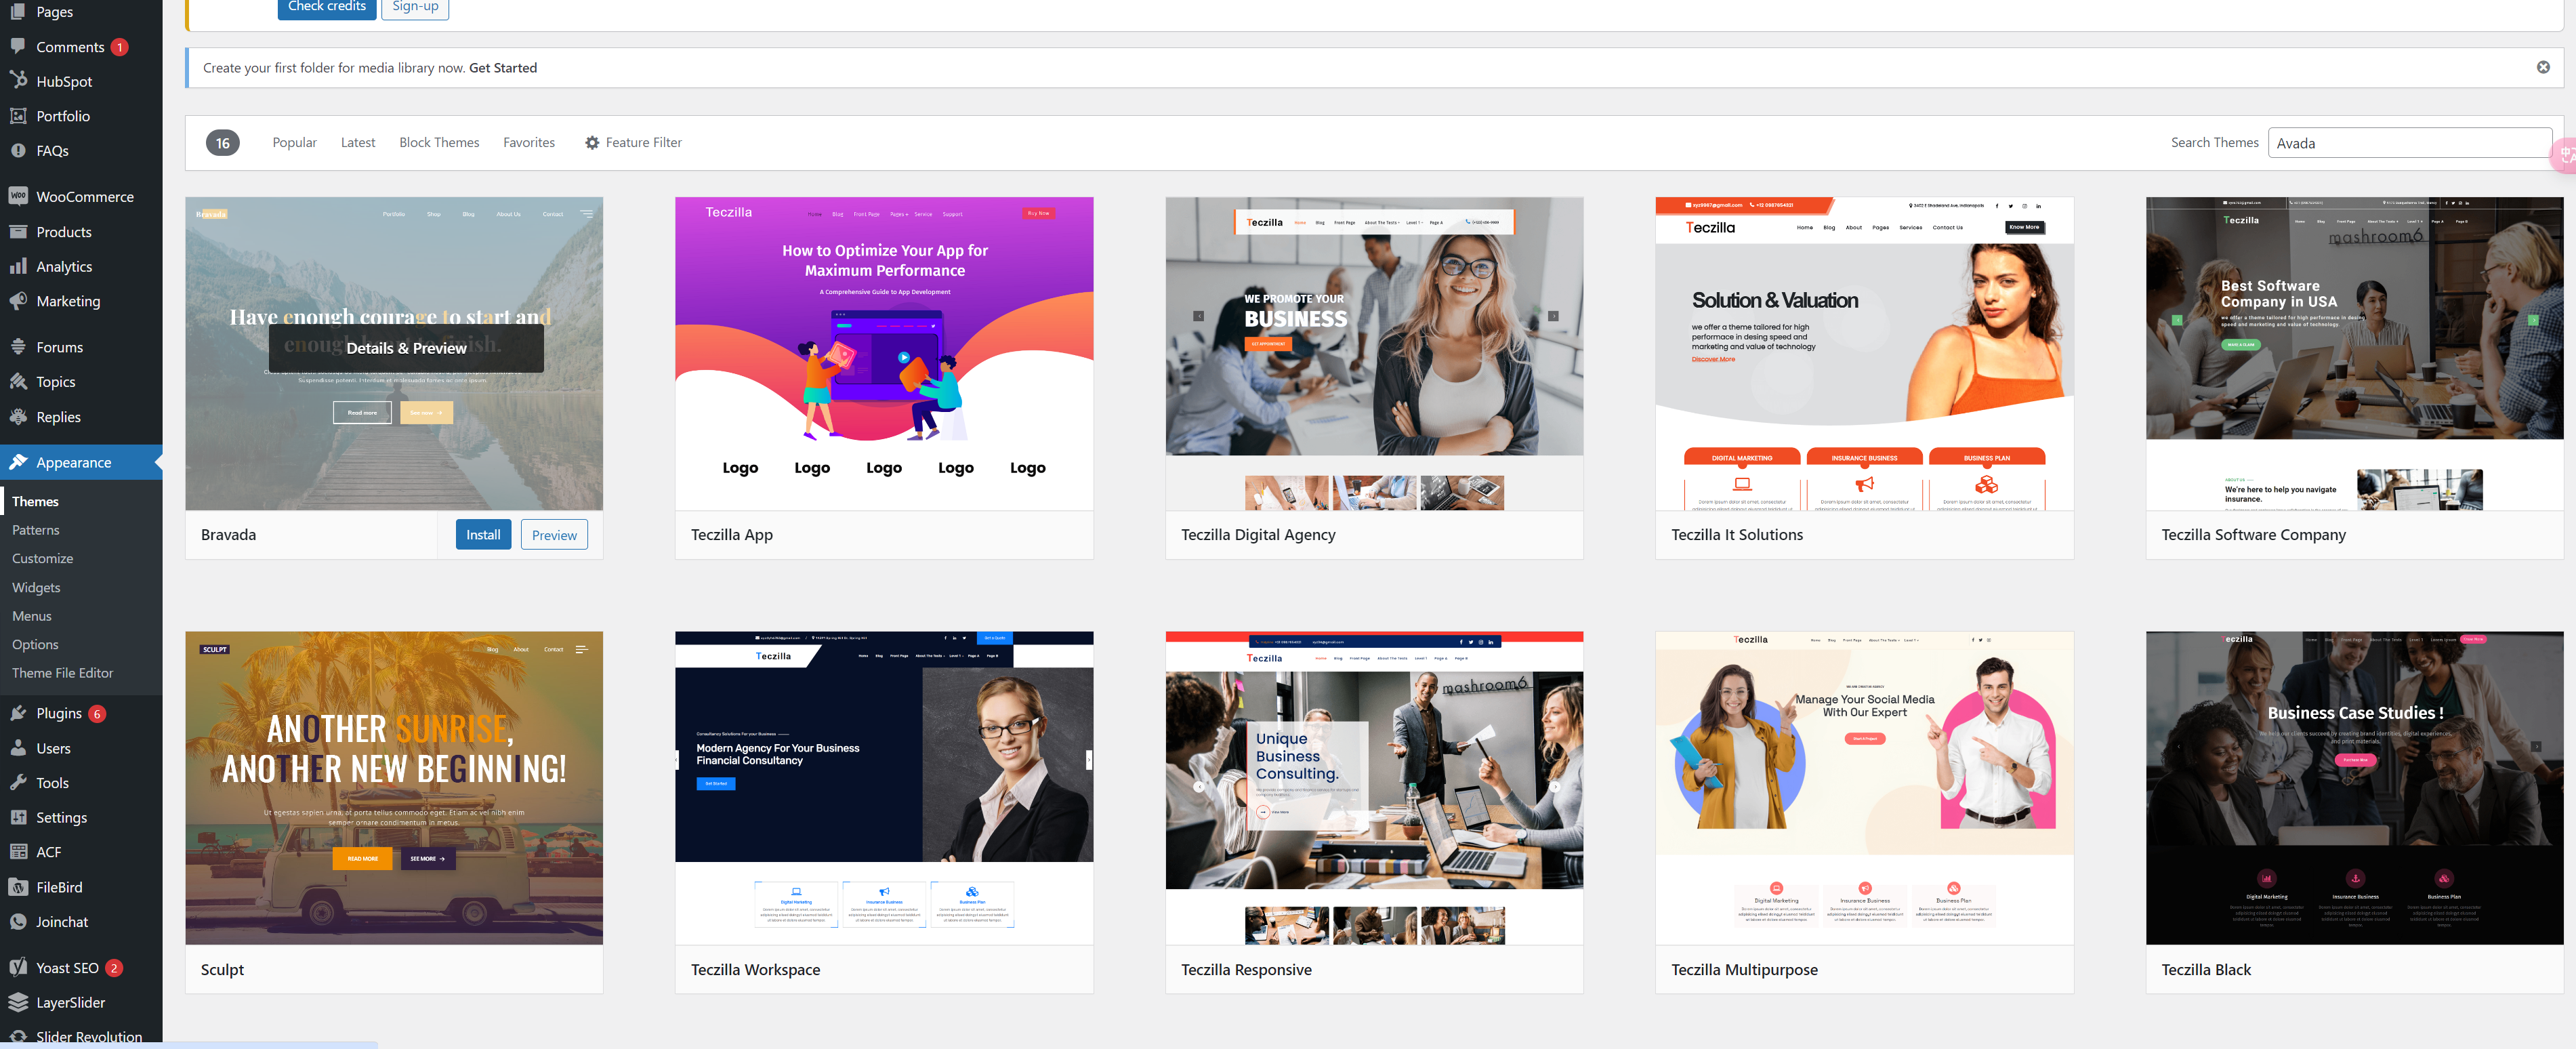The image size is (2576, 1049).
Task: Expand the Popular themes filter
Action: [294, 142]
